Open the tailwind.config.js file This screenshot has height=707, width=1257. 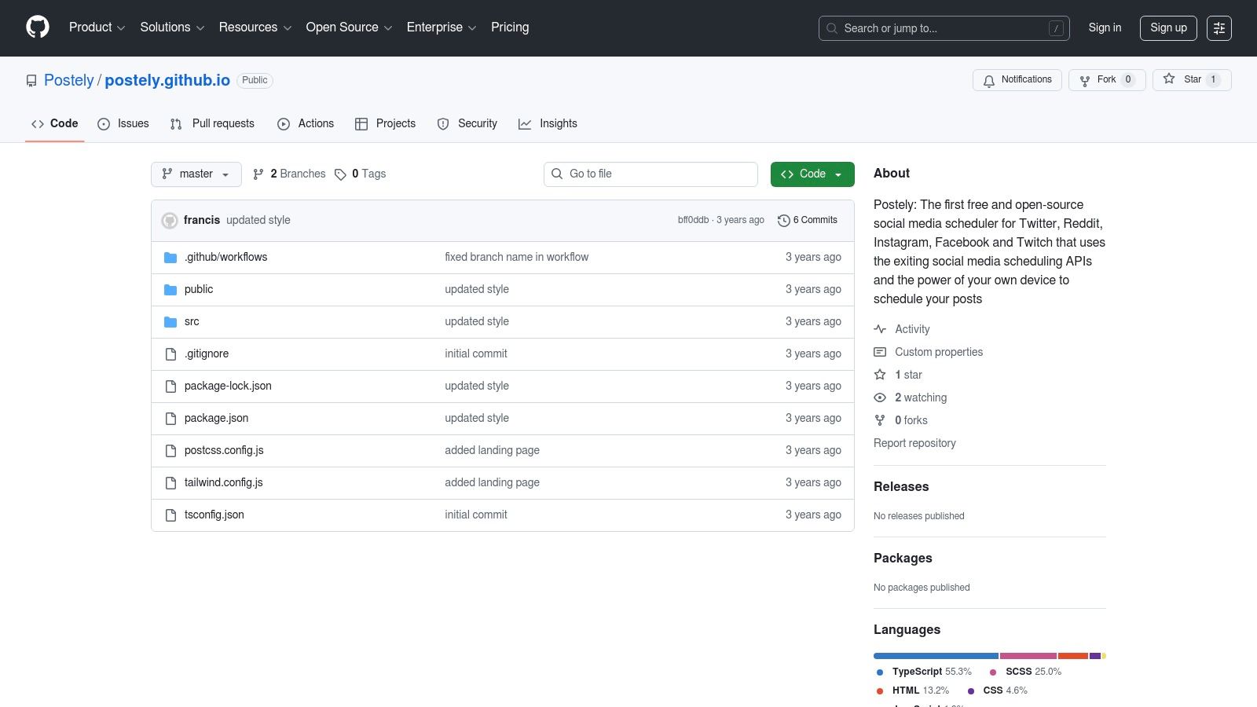(x=223, y=482)
